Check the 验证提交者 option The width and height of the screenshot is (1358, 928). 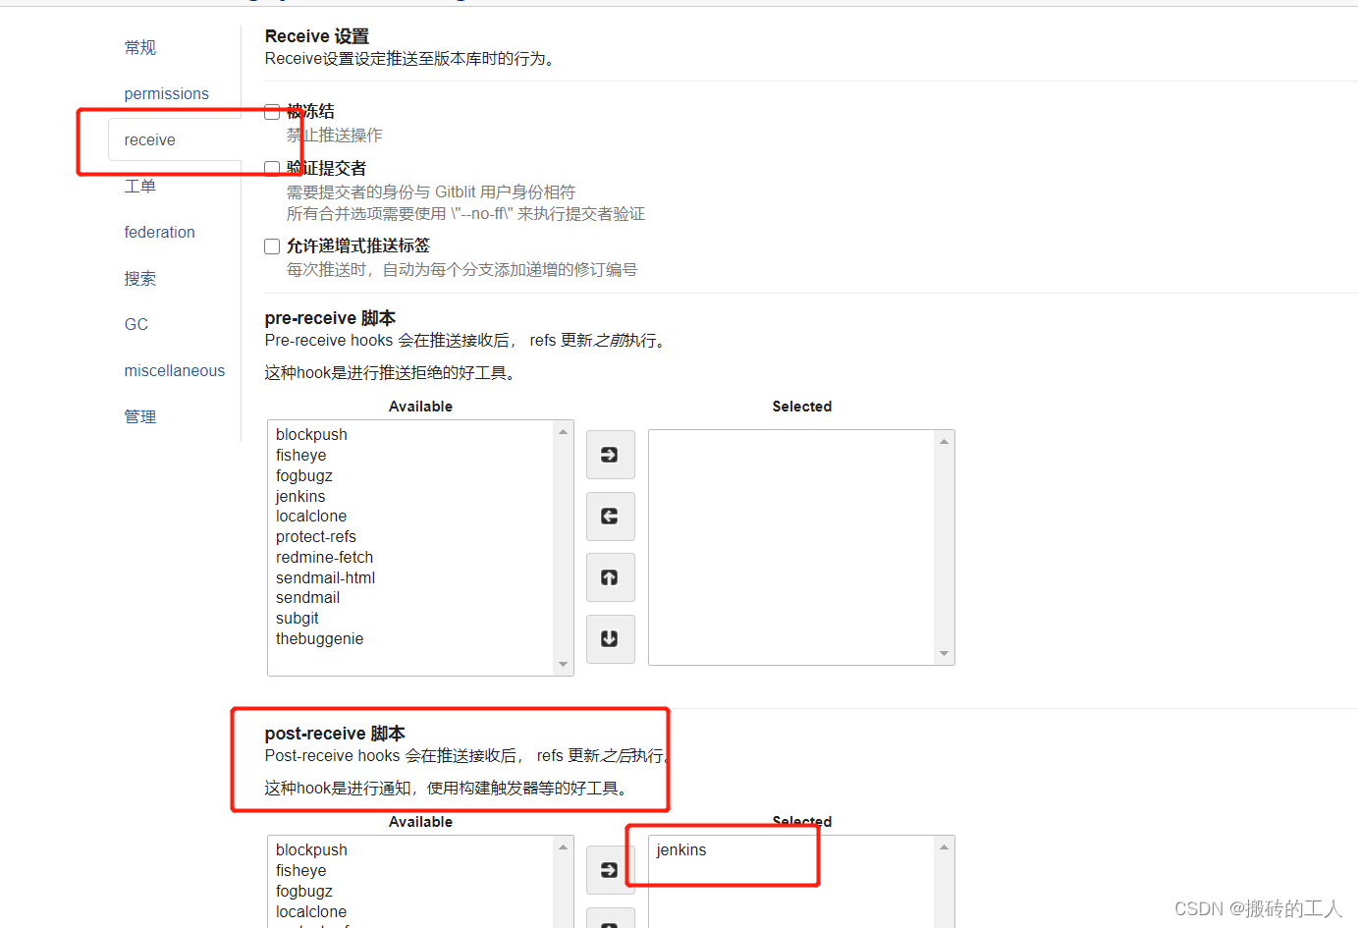click(x=272, y=167)
